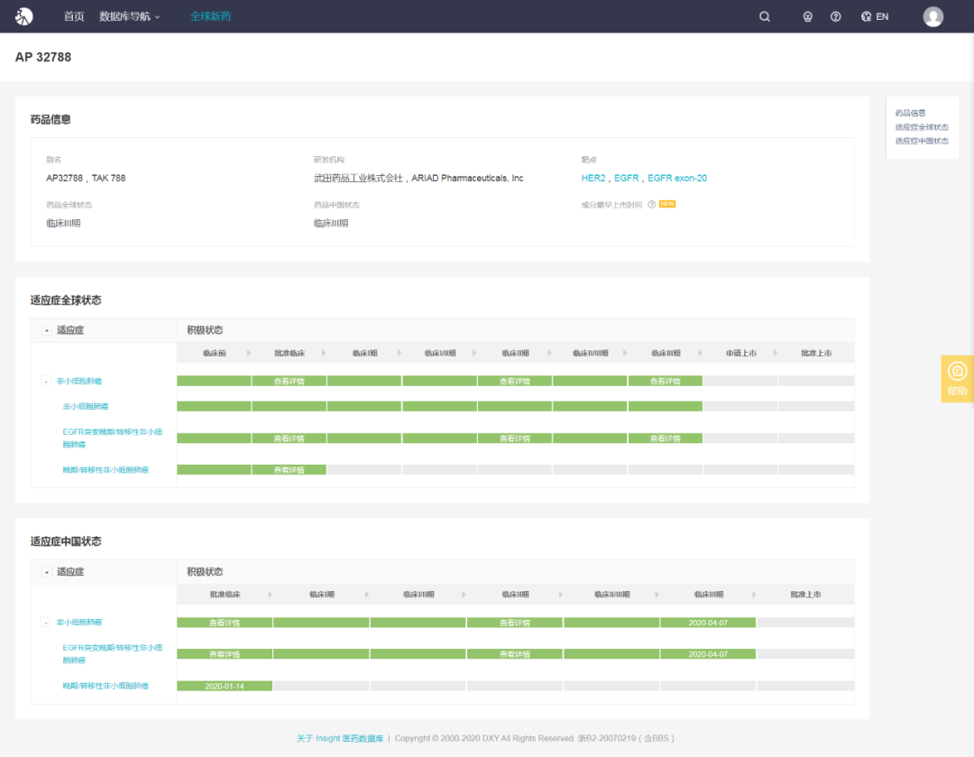The image size is (974, 757).
Task: Open the 非小细胞肺癌 link in the China table
Action: [78, 623]
